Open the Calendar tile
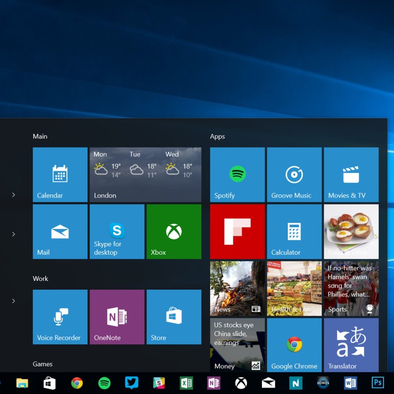The image size is (394, 394). tap(60, 175)
